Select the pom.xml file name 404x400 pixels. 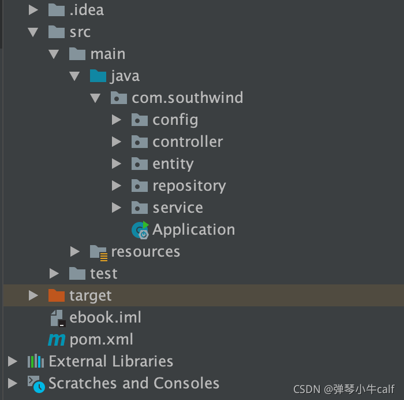[101, 339]
